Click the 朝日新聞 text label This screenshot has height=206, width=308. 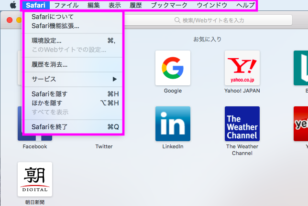tap(35, 202)
